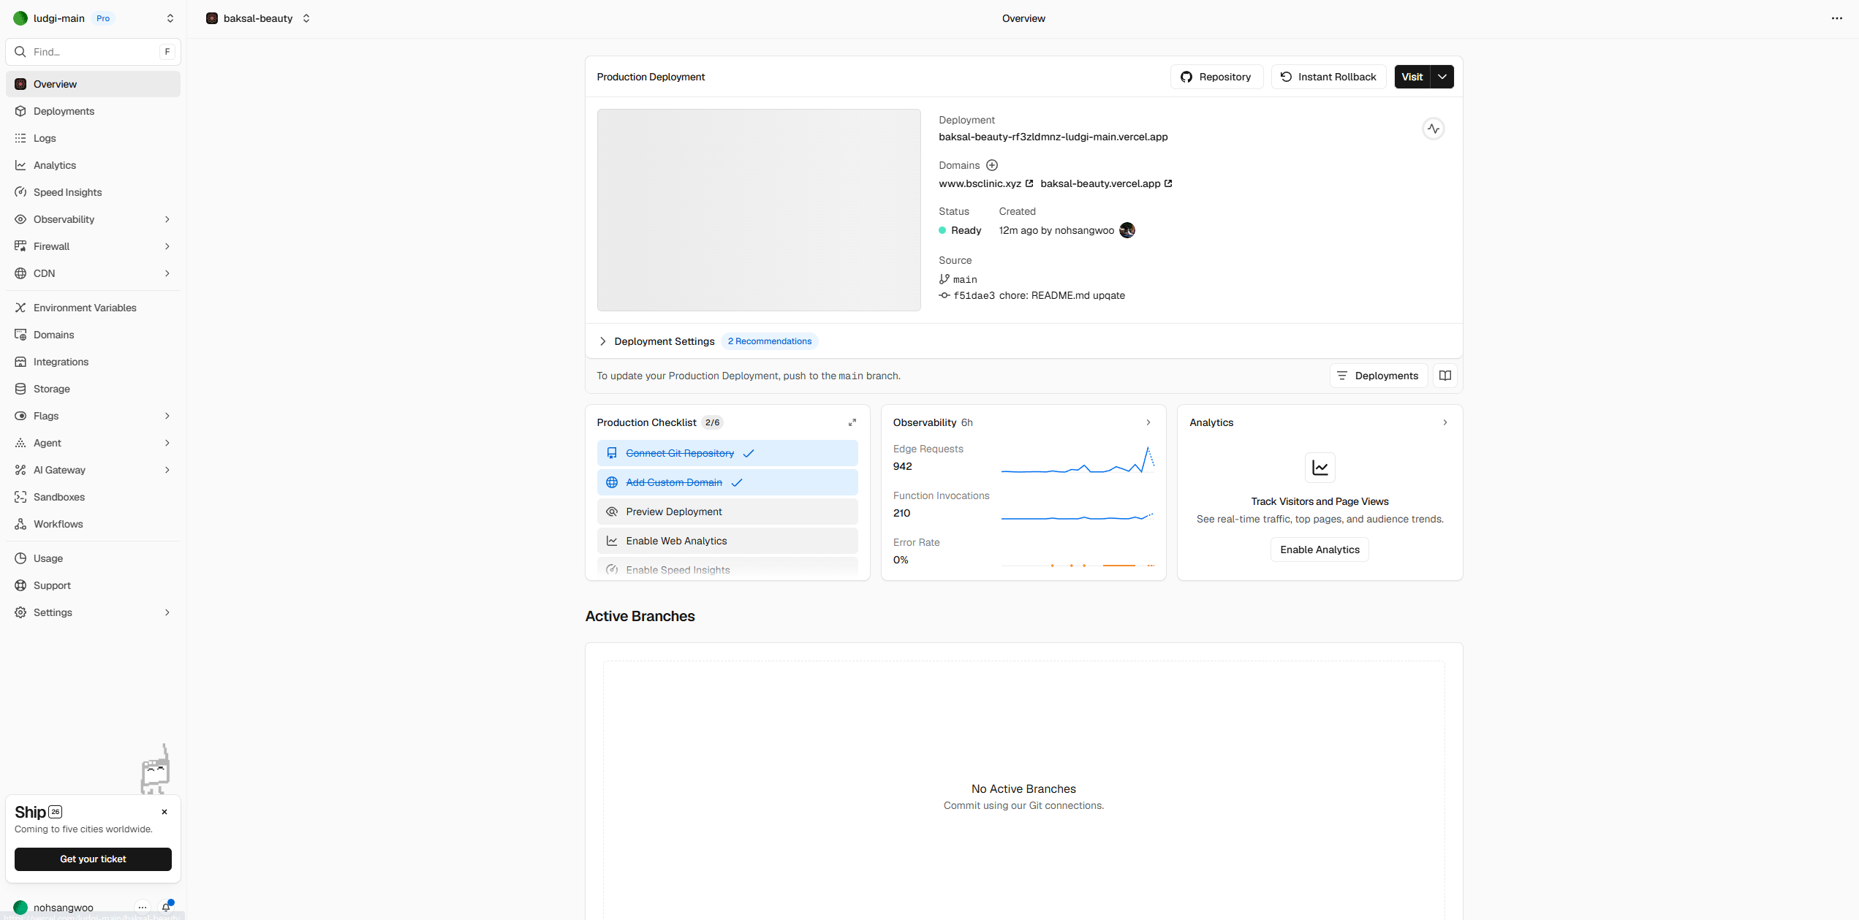Click the Observability eye icon in sidebar
Image resolution: width=1859 pixels, height=920 pixels.
click(20, 219)
